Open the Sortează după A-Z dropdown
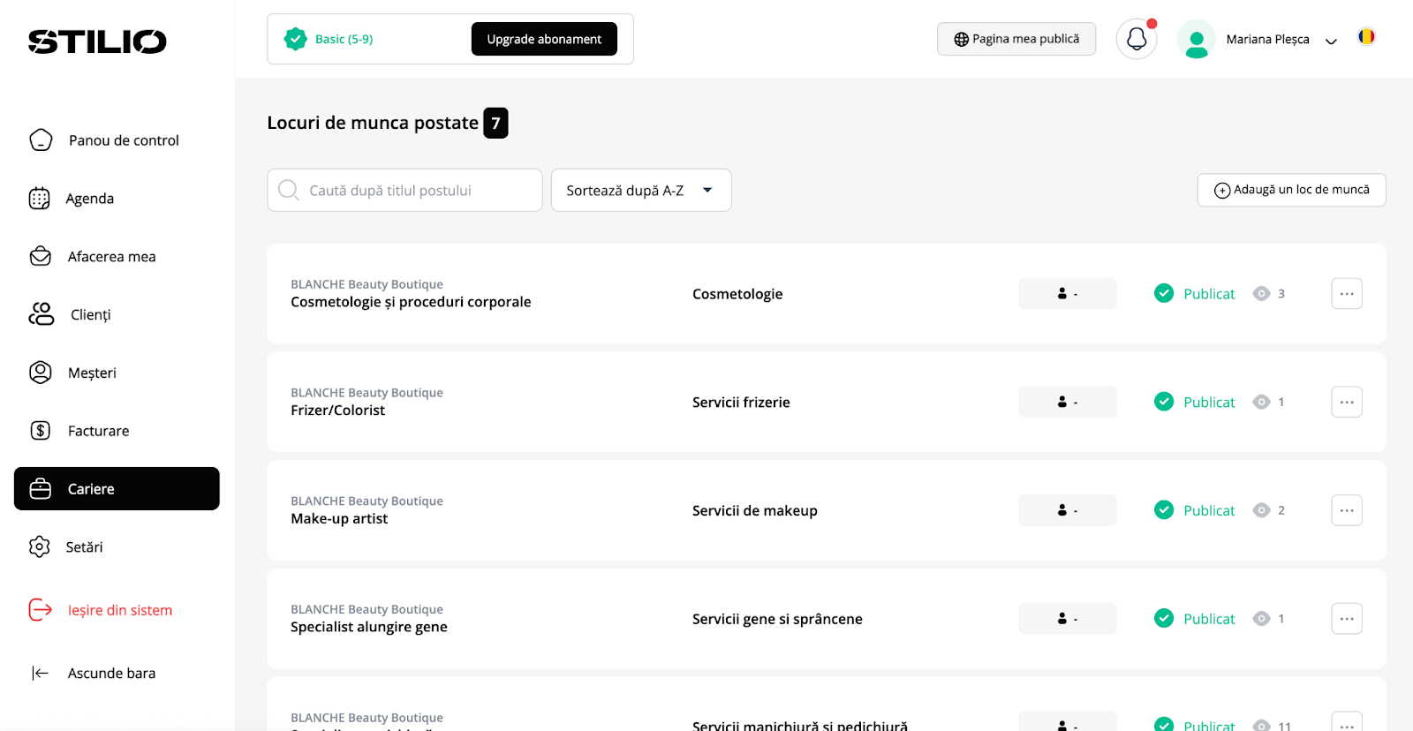 [641, 190]
